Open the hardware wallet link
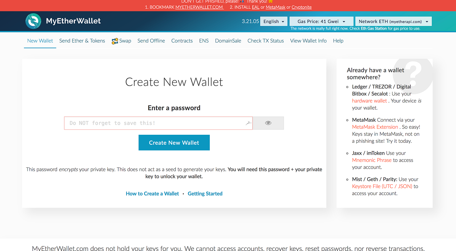The height and width of the screenshot is (251, 456). 369,101
